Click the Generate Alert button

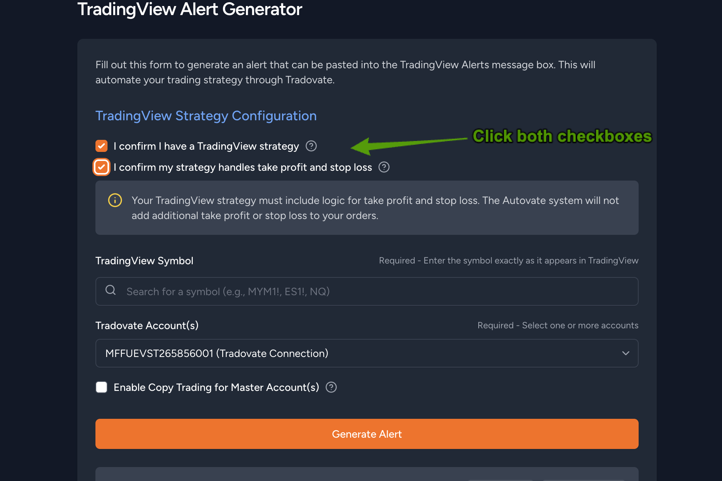coord(367,434)
